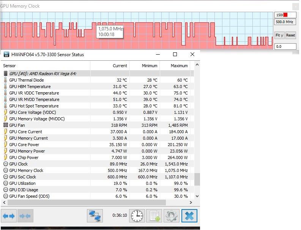This screenshot has height=230, width=301.
Task: Click the GPU D3D Usage gauge icon
Action: 6,190
